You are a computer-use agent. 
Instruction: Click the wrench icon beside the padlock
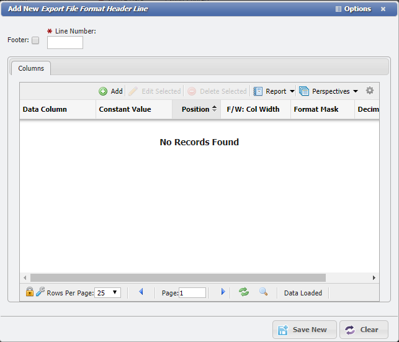coord(40,292)
